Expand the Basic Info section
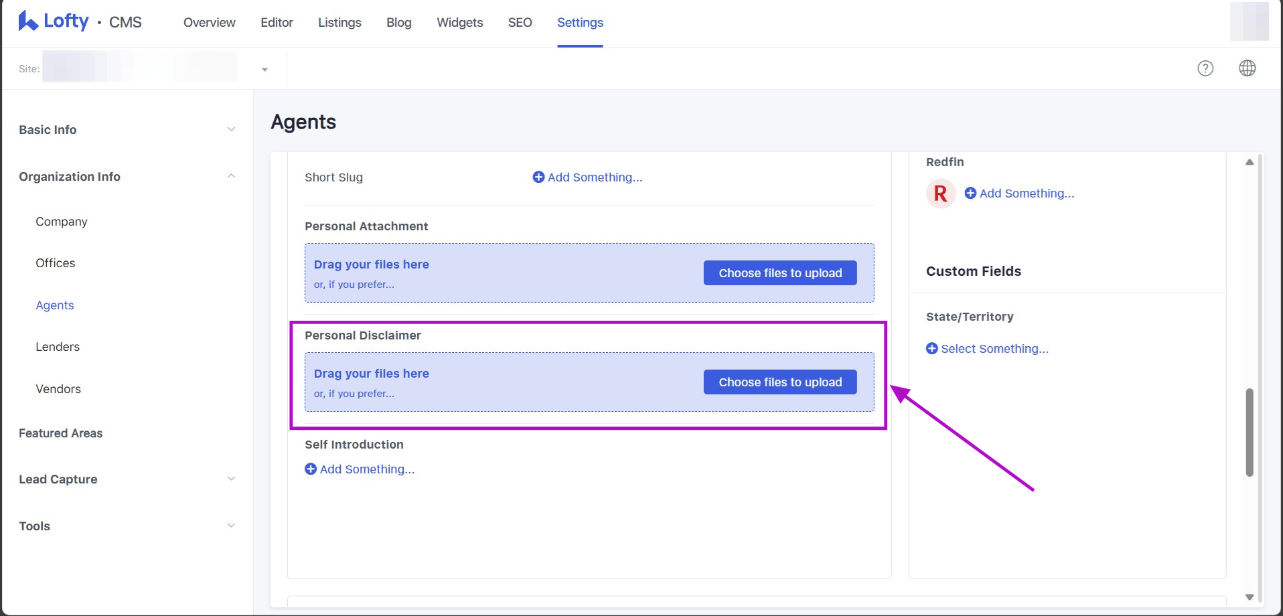Screen dimensions: 1283x616 tap(231, 130)
